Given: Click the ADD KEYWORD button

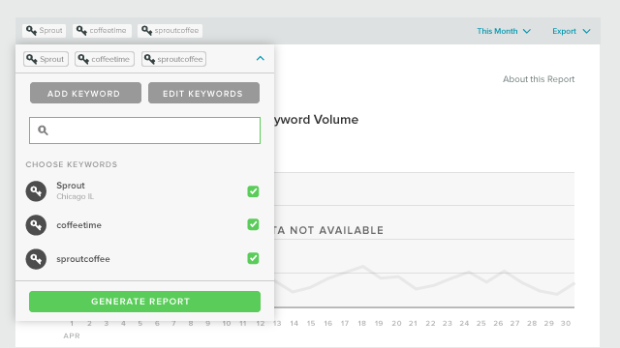Looking at the screenshot, I should [x=85, y=93].
